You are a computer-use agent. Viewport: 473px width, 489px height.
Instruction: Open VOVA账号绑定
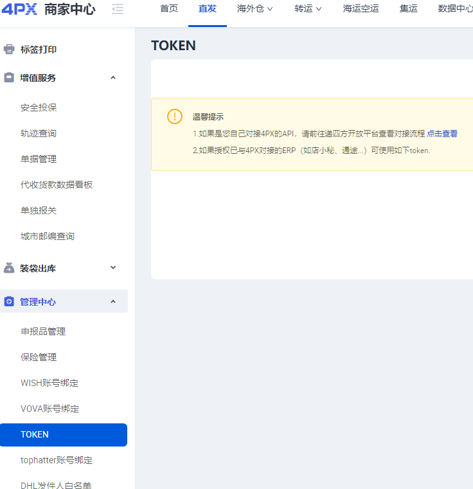coord(50,409)
